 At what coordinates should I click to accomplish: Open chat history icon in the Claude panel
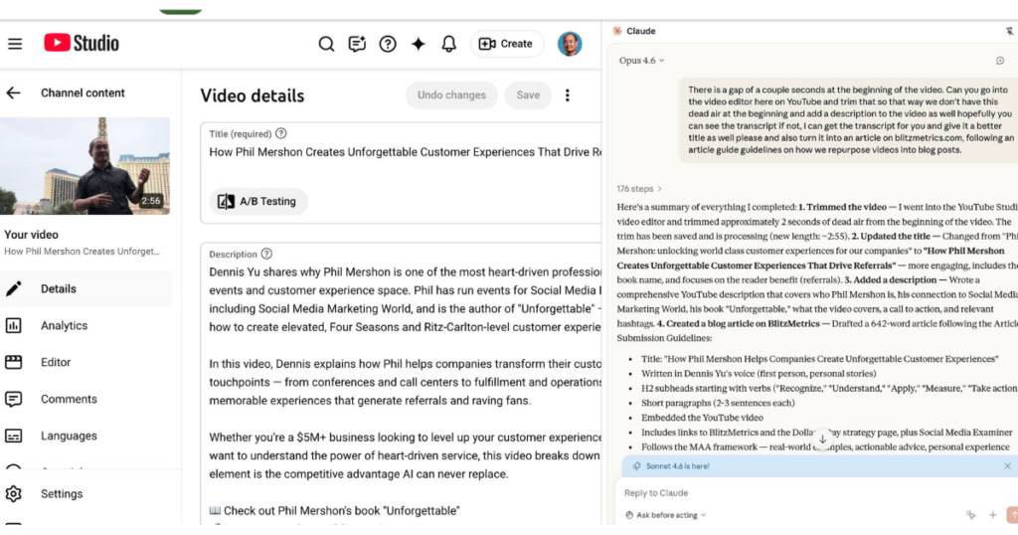point(1000,61)
